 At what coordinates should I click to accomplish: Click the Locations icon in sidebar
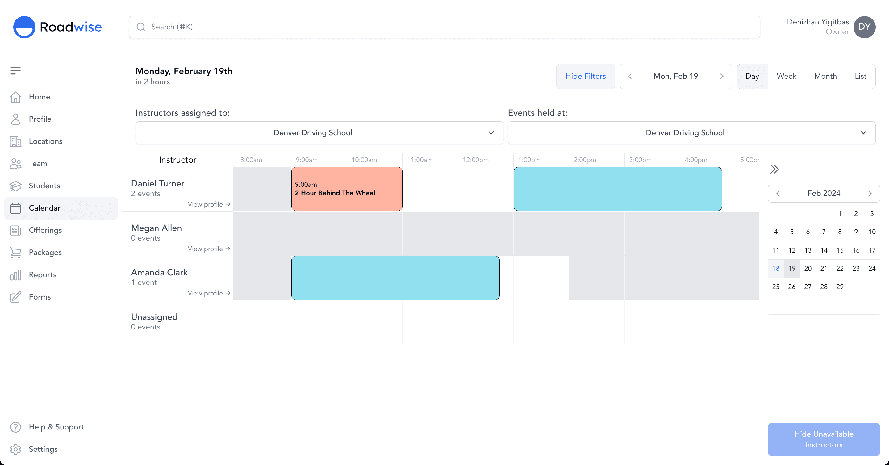tap(16, 141)
